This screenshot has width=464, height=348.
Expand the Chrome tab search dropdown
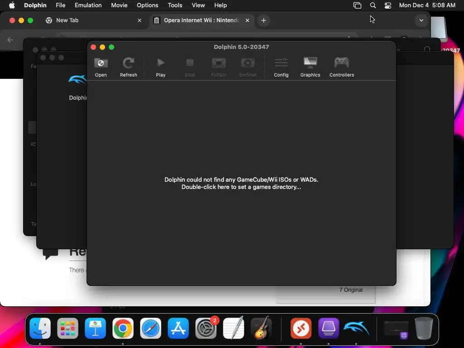pos(421,20)
